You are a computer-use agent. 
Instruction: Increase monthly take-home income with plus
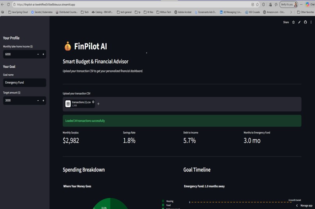(43, 54)
